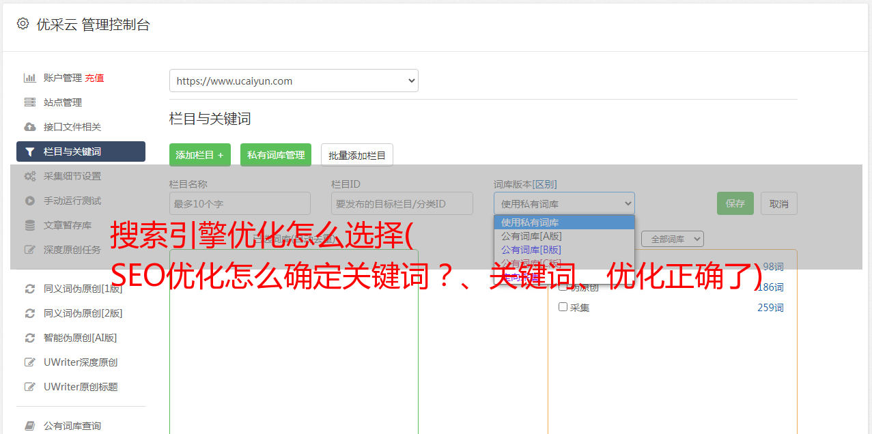Viewport: 872px width, 434px height.
Task: Open the 采集细节设置 sidebar item
Action: pos(81,176)
